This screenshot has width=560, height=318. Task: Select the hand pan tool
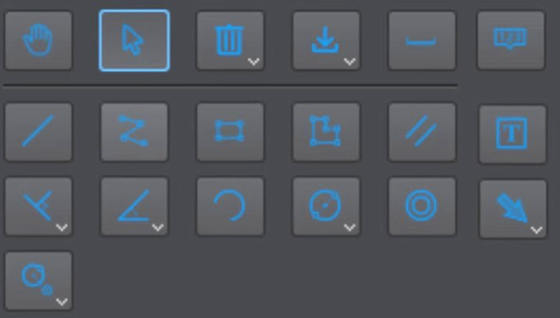click(x=38, y=40)
